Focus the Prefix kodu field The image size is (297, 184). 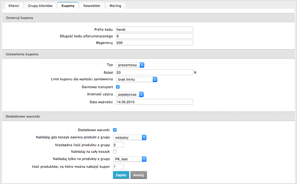point(155,29)
